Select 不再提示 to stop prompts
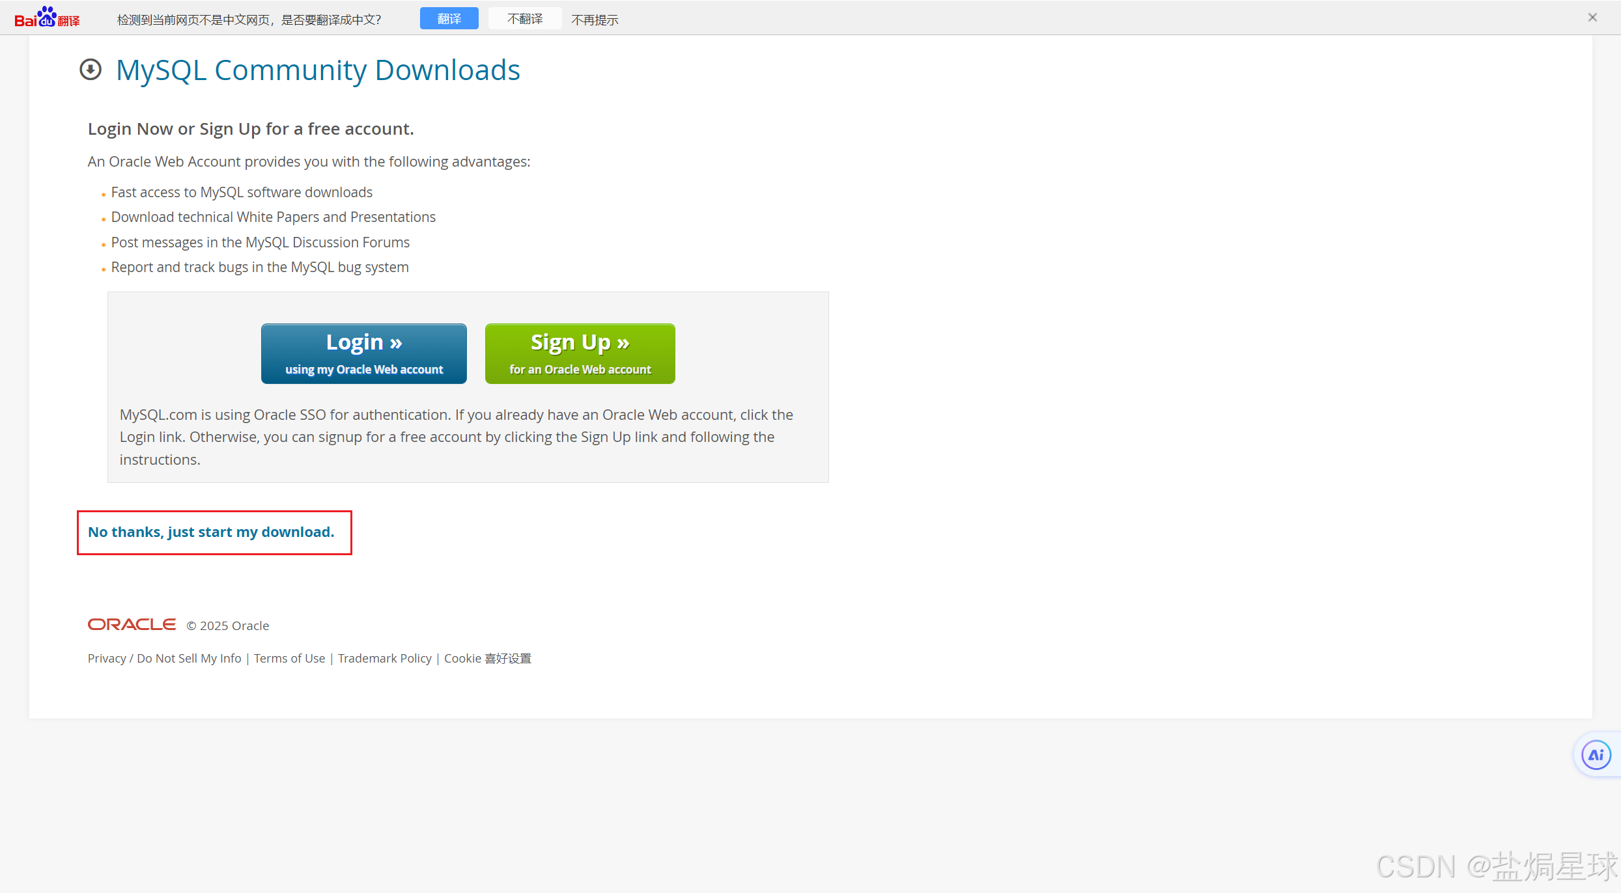 pyautogui.click(x=595, y=20)
